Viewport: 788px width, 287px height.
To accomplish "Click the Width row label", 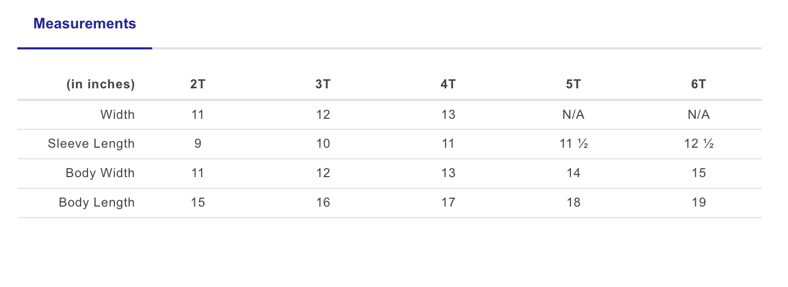I will 117,115.
